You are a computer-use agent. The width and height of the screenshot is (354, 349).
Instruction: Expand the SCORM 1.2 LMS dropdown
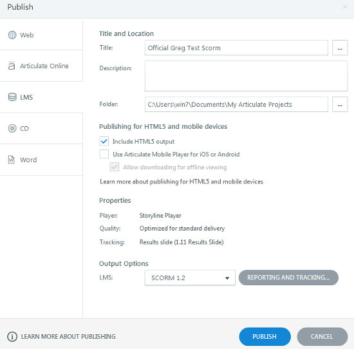(190, 278)
